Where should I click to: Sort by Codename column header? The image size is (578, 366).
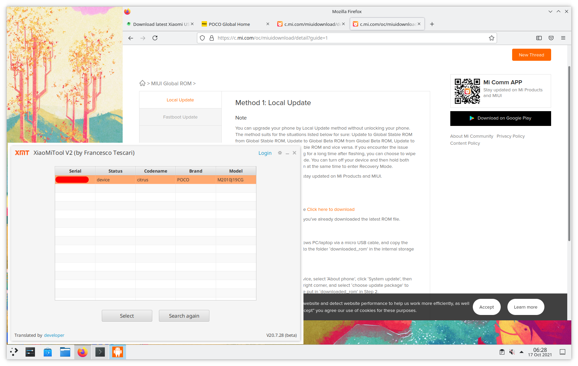coord(156,171)
